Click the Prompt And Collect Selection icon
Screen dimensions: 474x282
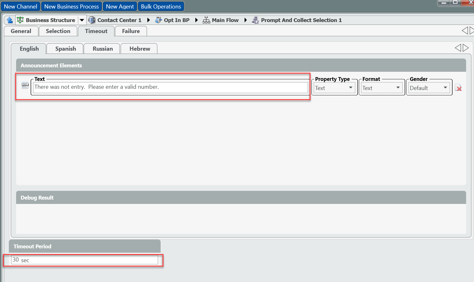(255, 20)
